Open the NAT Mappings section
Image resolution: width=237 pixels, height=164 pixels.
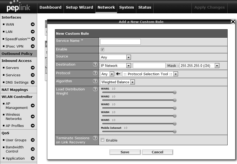[x=15, y=90]
